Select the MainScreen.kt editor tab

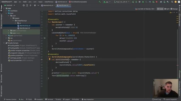coord(63,5)
